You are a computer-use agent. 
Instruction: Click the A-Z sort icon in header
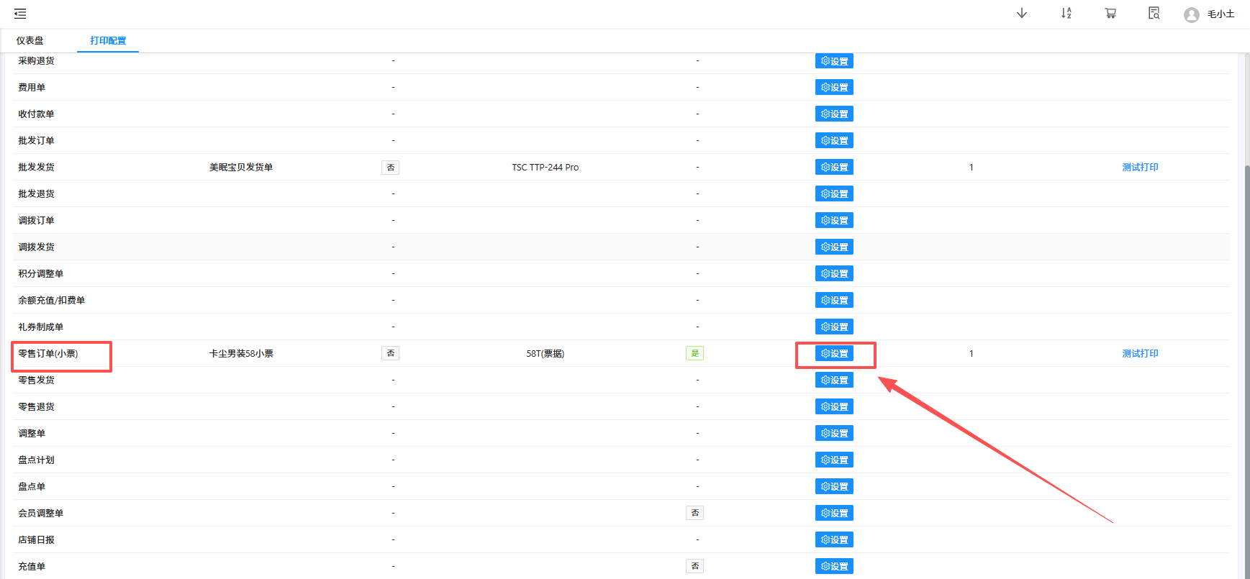tap(1066, 14)
